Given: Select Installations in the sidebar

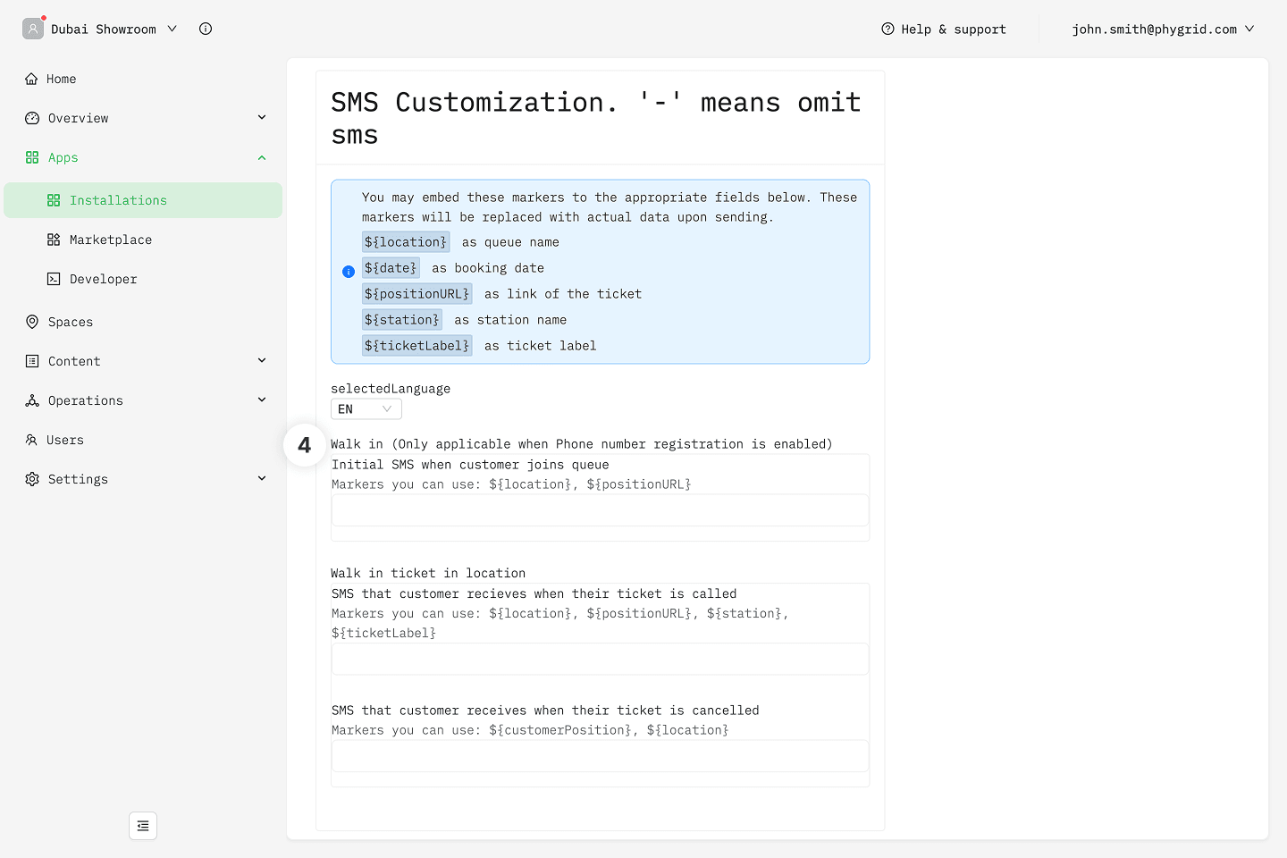Looking at the screenshot, I should (x=118, y=200).
